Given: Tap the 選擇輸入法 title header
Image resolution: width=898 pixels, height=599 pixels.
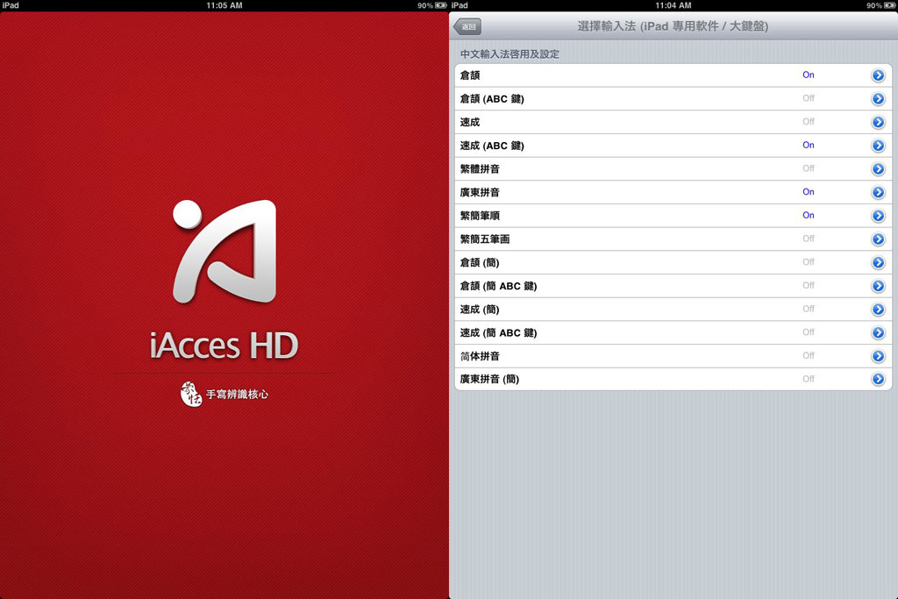Looking at the screenshot, I should click(x=673, y=26).
